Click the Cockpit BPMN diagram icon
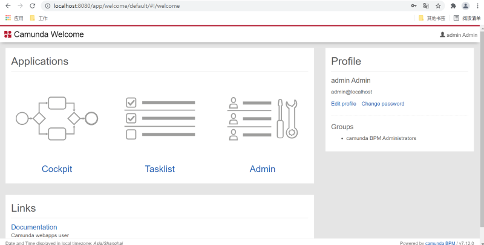 point(57,118)
